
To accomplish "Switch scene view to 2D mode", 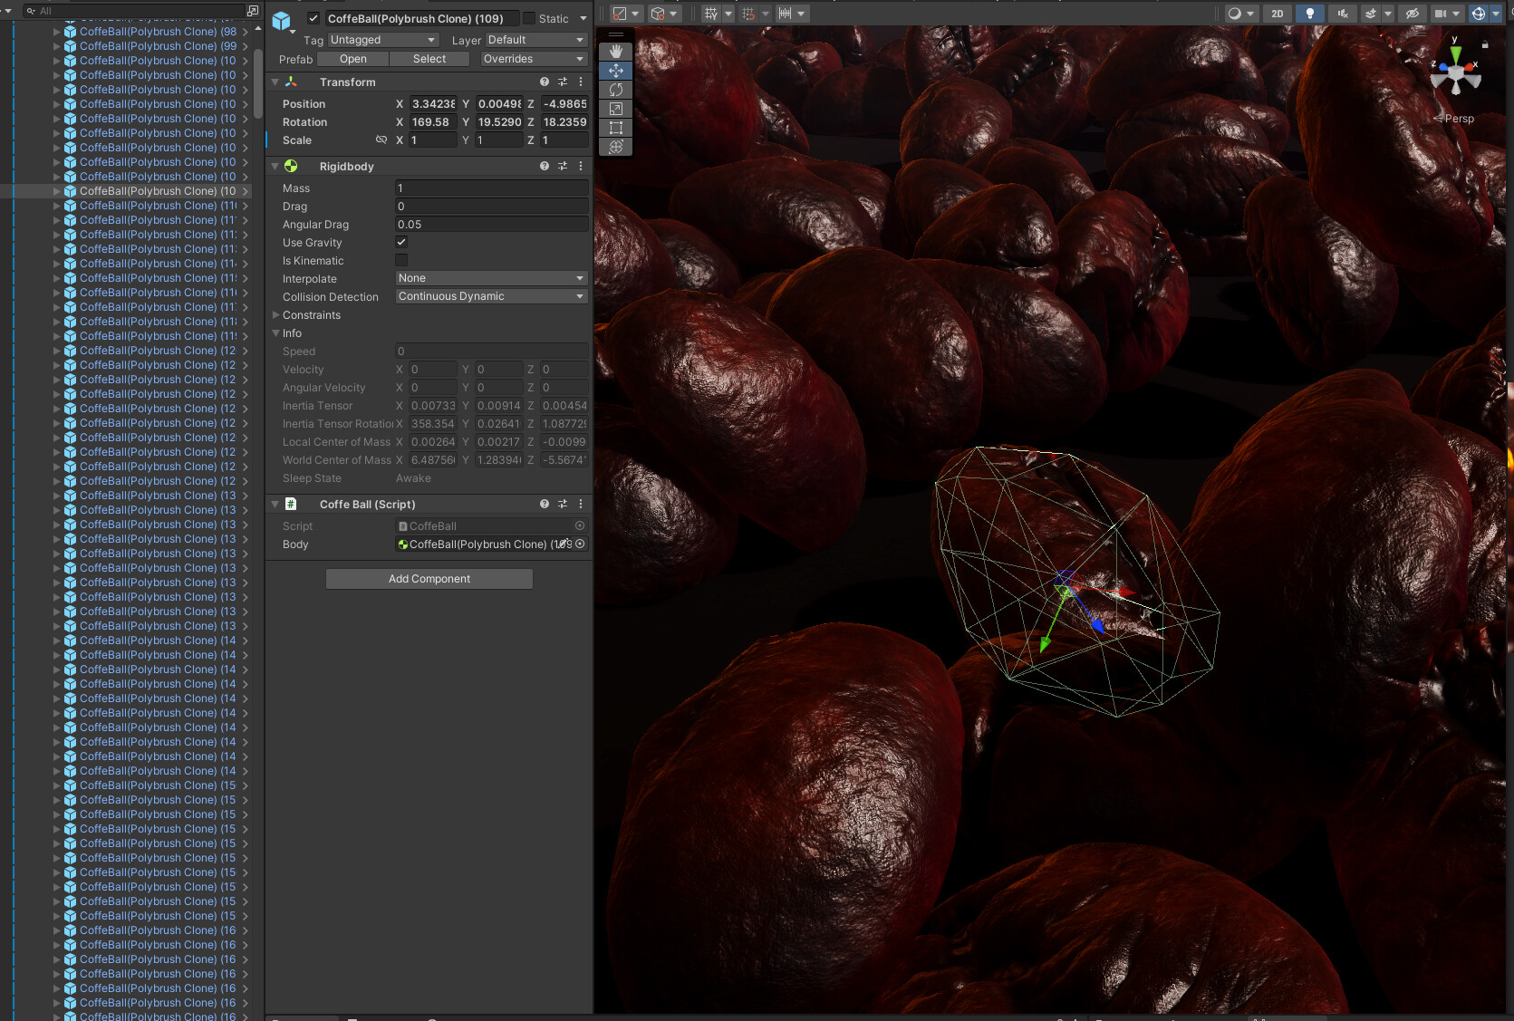I will [1277, 14].
